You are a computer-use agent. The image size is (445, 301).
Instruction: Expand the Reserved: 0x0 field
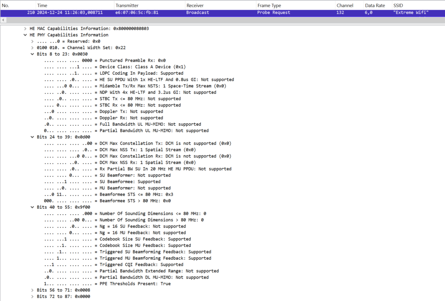[x=32, y=41]
